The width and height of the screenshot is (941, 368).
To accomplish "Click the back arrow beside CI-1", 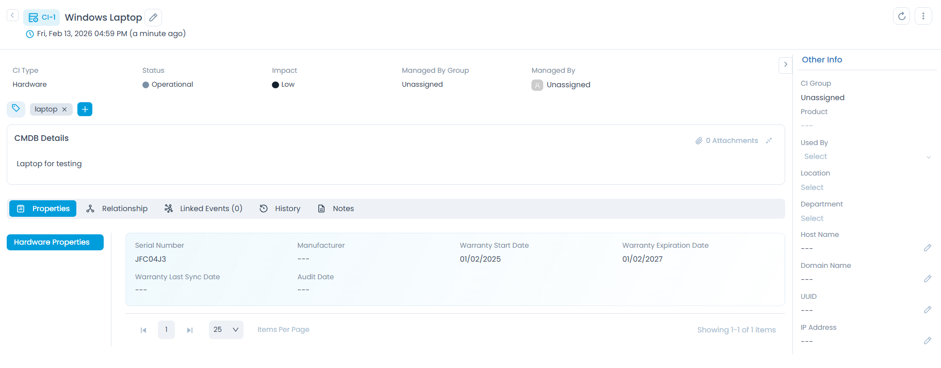I will click(x=12, y=15).
